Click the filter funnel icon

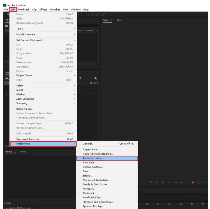click(96, 78)
